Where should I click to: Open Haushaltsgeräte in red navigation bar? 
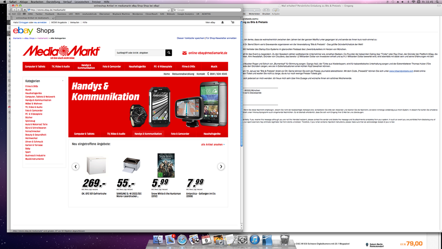point(137,67)
